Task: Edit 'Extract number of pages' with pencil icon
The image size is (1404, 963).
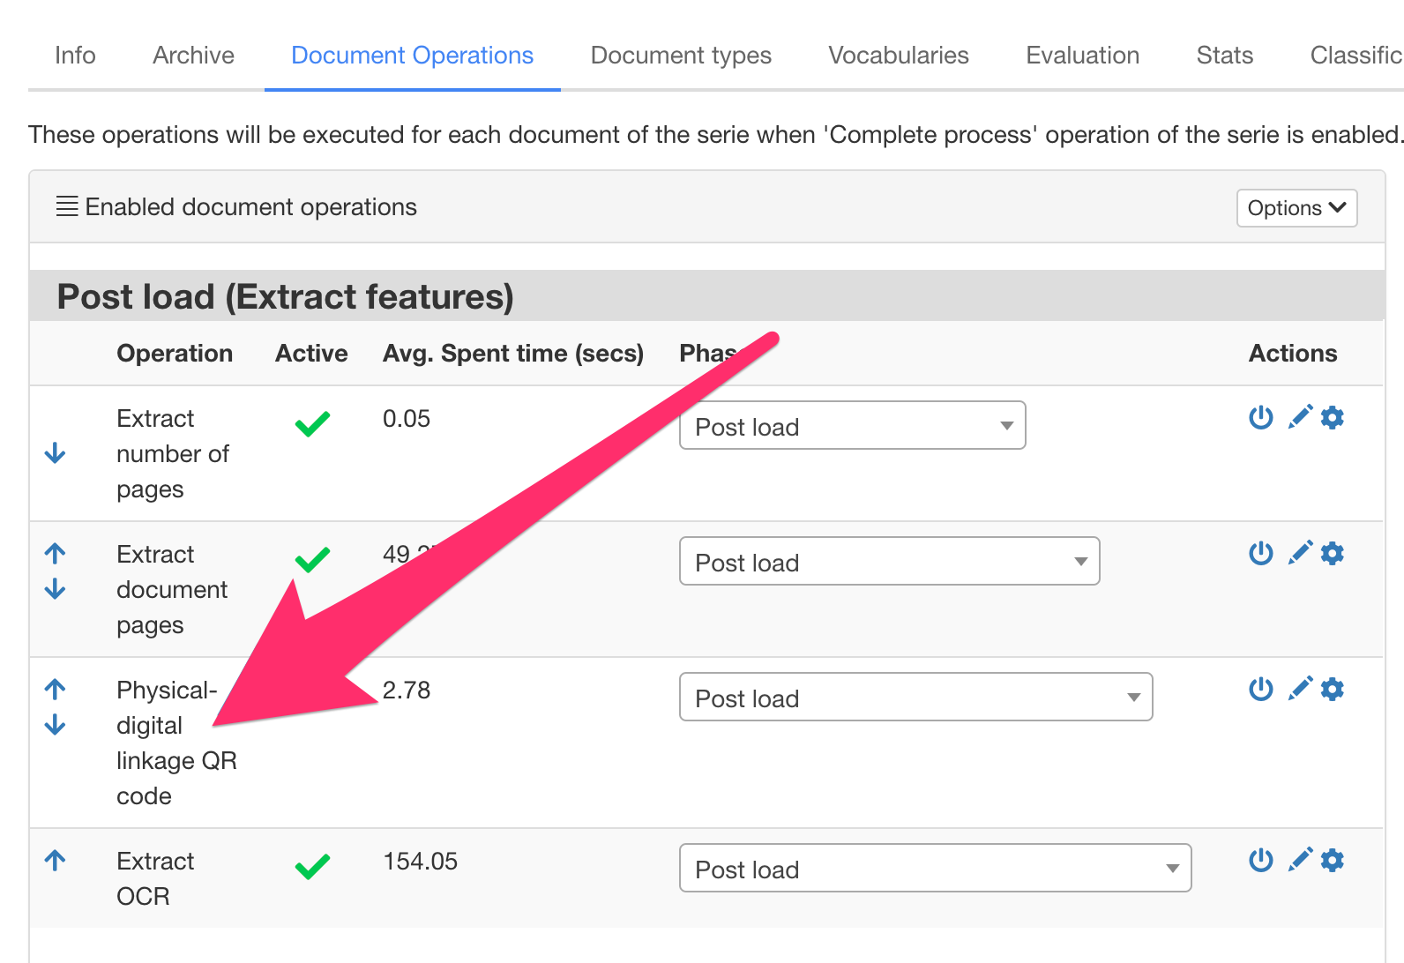Action: [1300, 417]
